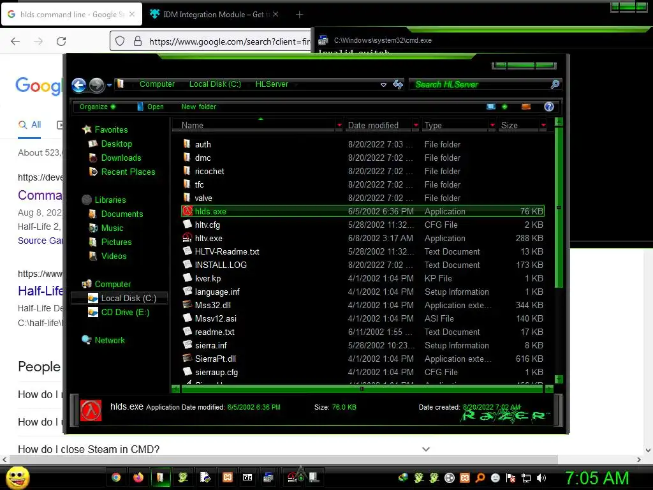Click Local Disk (C:) breadcrumb segment
The image size is (653, 490).
(x=215, y=84)
